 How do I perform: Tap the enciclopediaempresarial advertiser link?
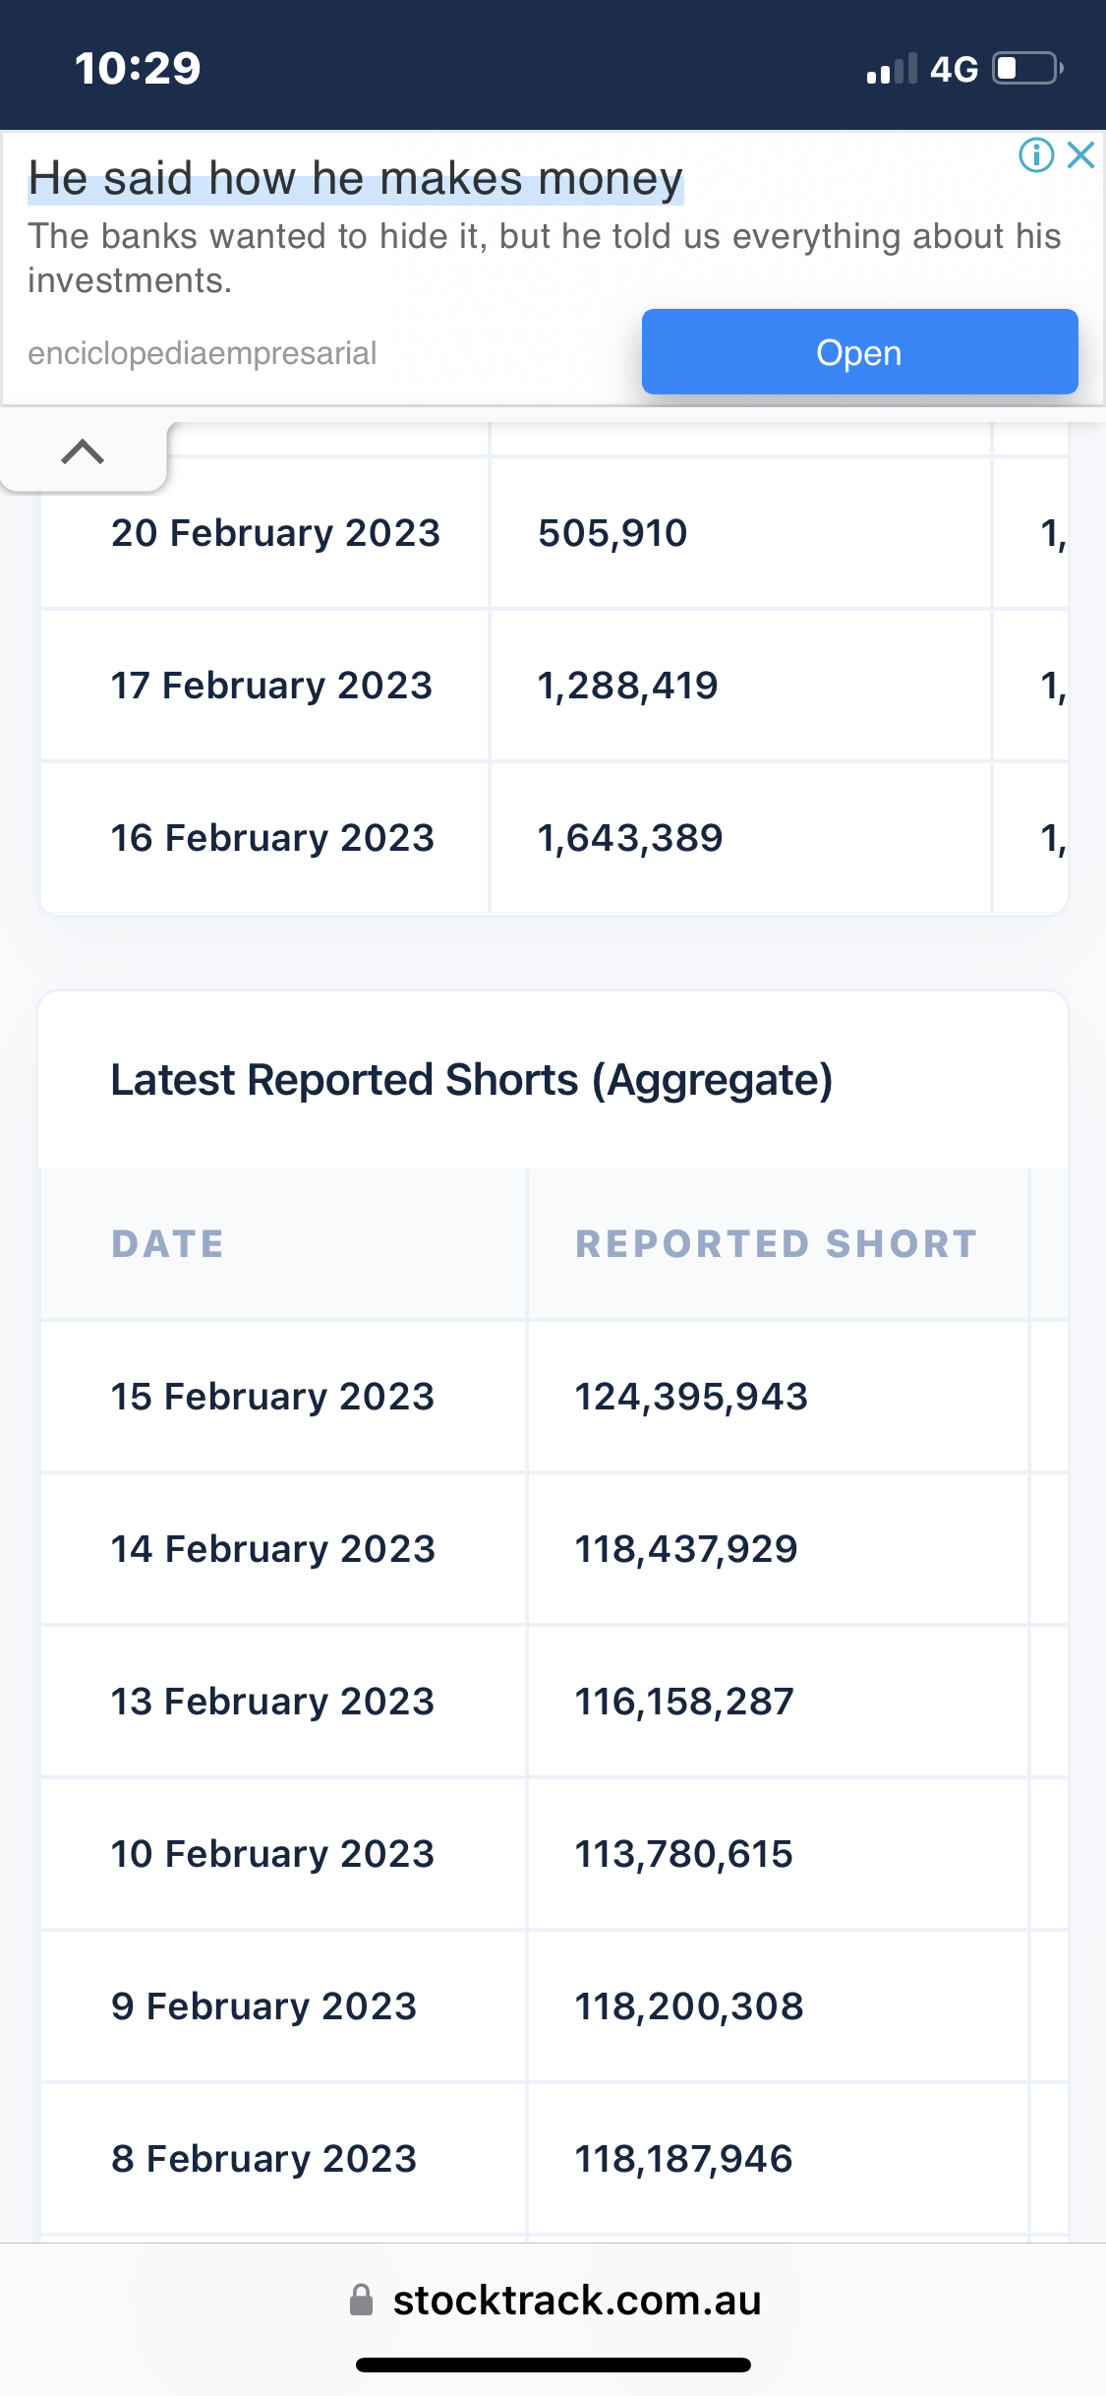click(202, 353)
